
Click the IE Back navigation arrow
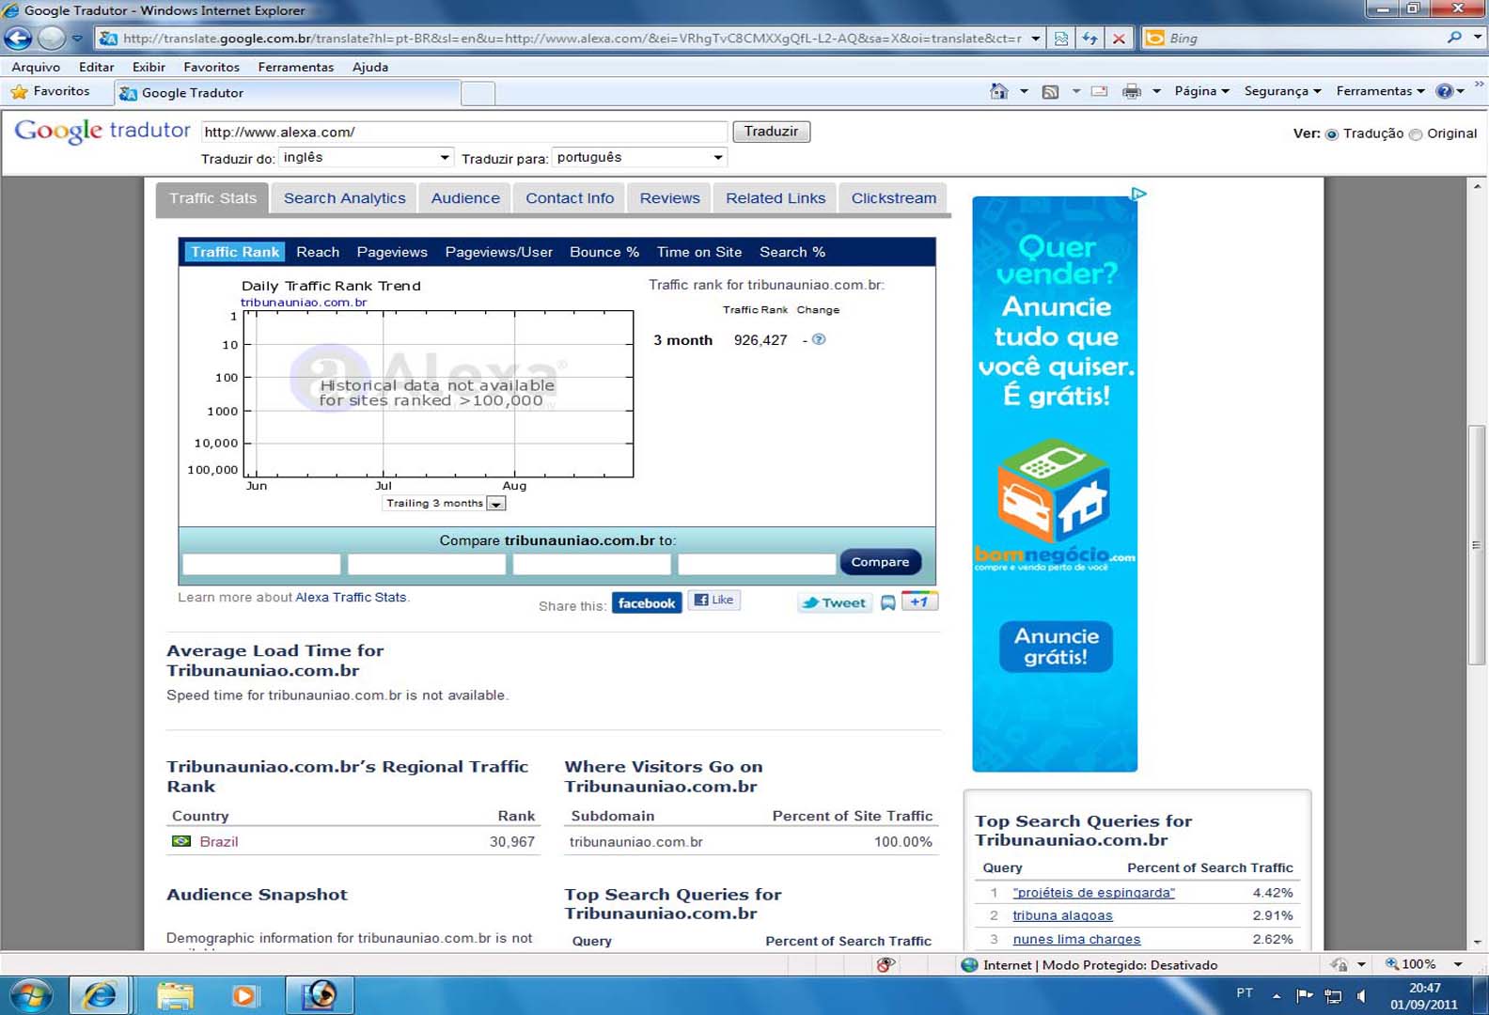pyautogui.click(x=18, y=39)
